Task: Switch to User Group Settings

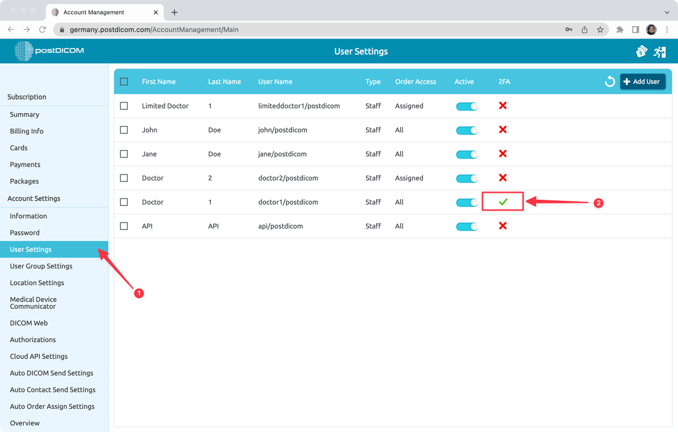Action: coord(41,266)
